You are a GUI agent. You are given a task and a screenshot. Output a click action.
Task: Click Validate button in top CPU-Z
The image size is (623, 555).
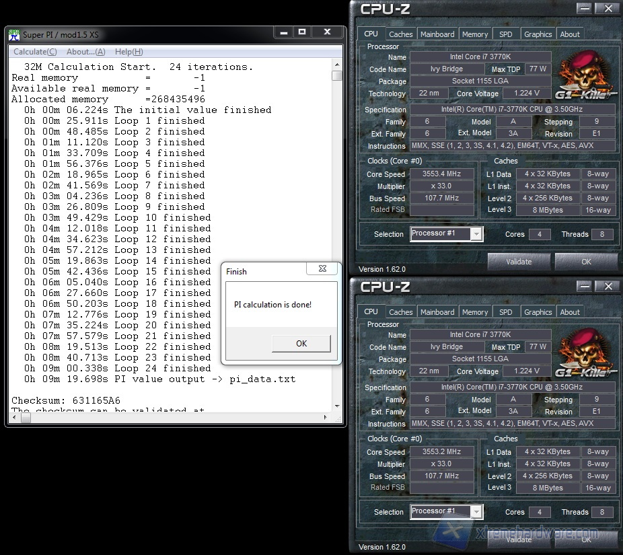[x=518, y=262]
